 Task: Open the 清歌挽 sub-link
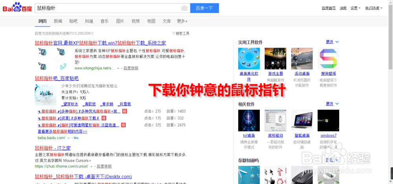tap(89, 104)
